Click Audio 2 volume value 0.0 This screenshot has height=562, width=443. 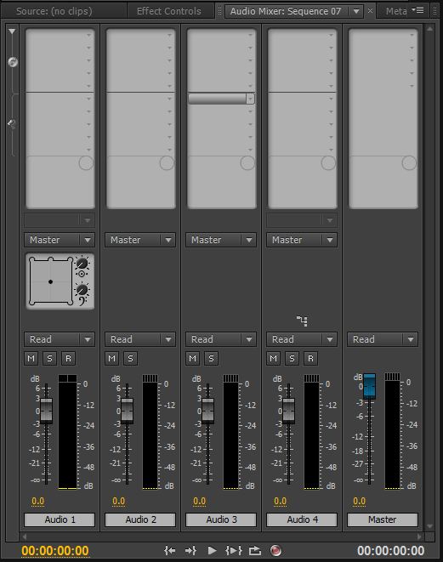[x=119, y=501]
